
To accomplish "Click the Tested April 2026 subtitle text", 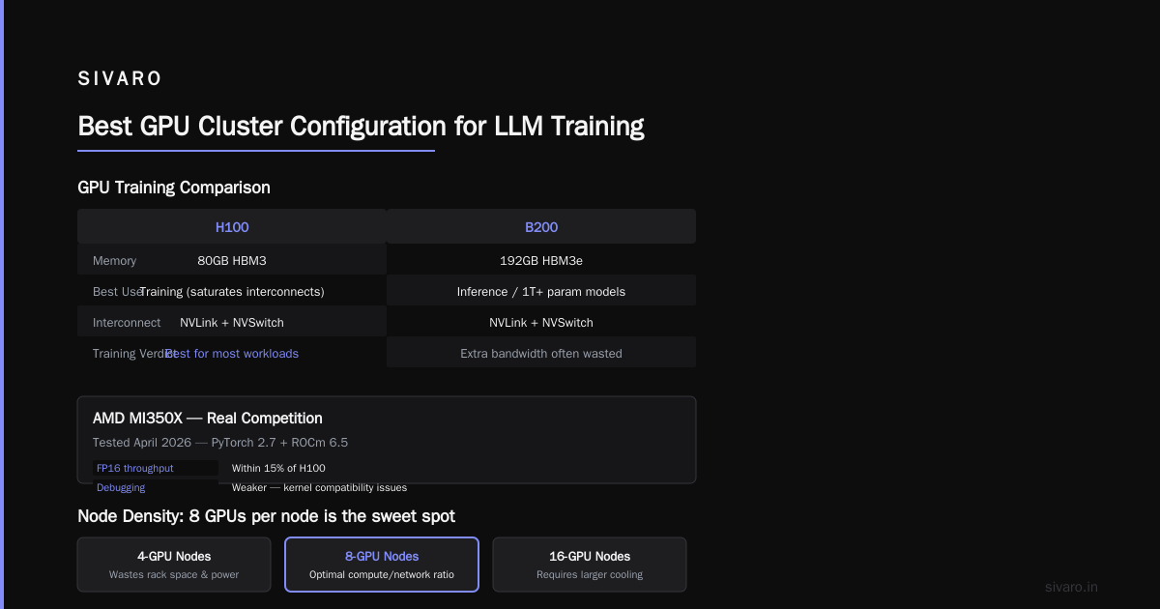I will (220, 443).
